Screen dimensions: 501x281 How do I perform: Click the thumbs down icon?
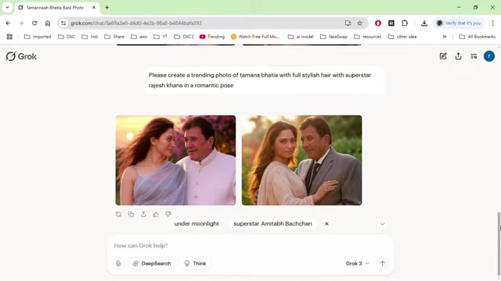pyautogui.click(x=168, y=215)
